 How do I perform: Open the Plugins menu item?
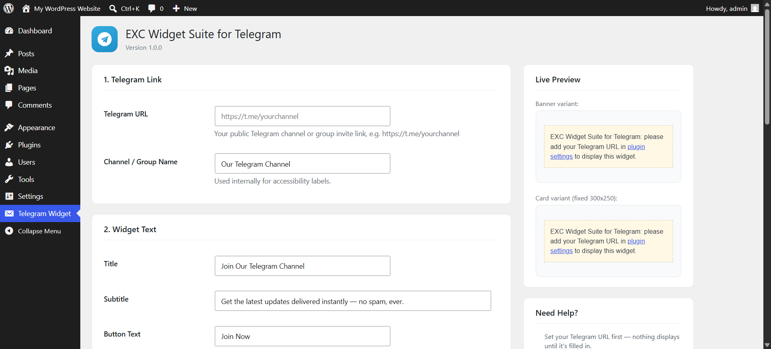(29, 145)
